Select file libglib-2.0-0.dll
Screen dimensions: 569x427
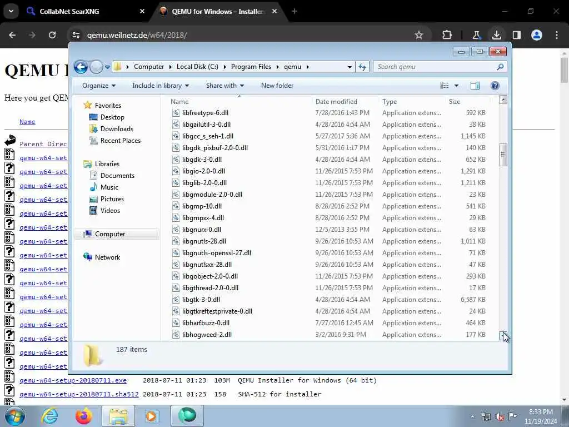[x=204, y=183]
